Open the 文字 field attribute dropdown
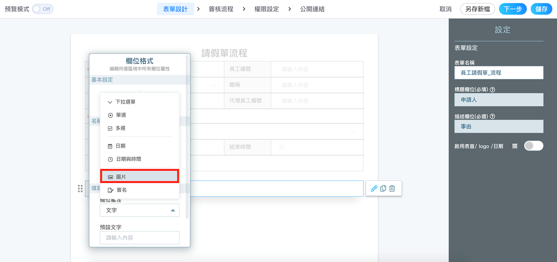Viewport: 557px width, 262px height. [139, 210]
